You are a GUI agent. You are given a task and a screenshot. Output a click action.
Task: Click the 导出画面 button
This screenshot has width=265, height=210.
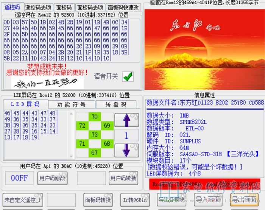pos(245,200)
